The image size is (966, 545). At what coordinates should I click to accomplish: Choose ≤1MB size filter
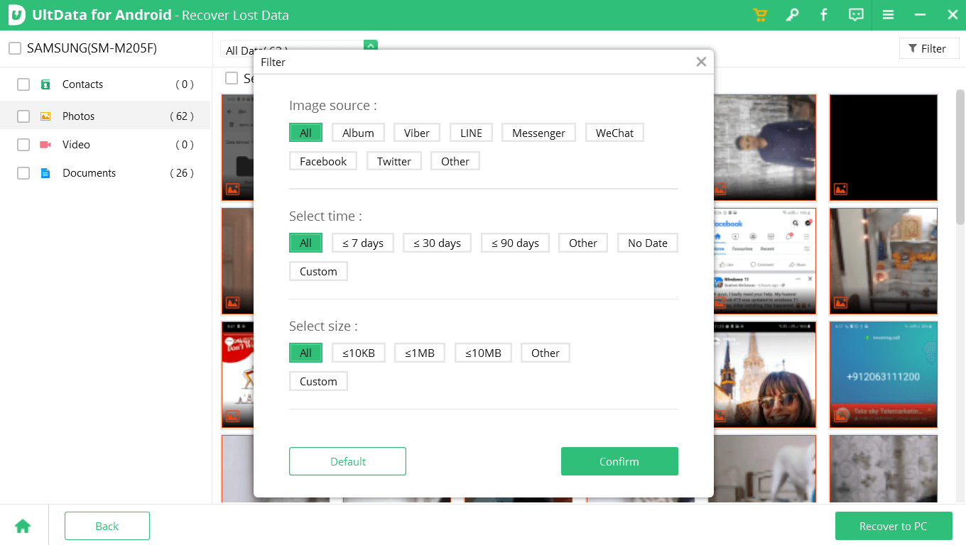click(420, 353)
